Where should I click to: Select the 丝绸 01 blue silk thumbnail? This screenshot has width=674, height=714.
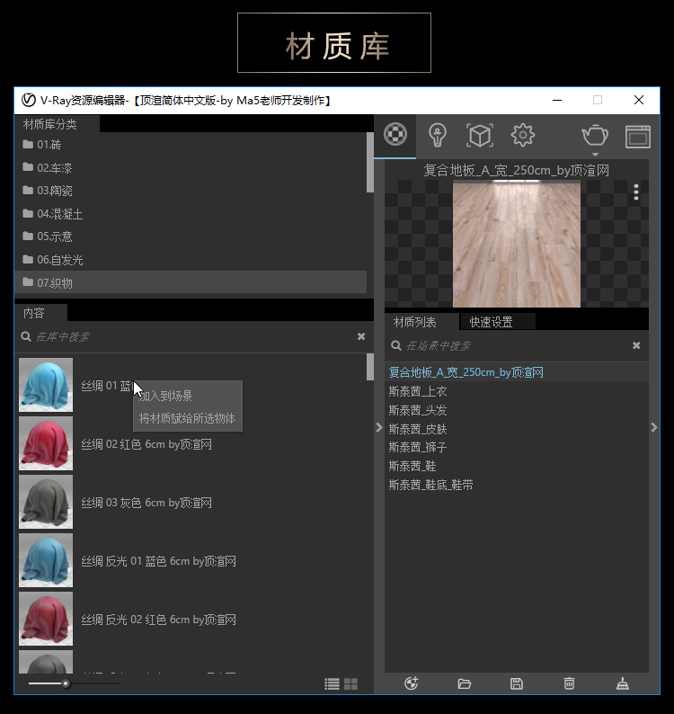(x=46, y=385)
